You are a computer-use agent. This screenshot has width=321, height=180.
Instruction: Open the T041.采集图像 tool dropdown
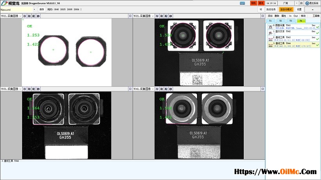pos(153,89)
